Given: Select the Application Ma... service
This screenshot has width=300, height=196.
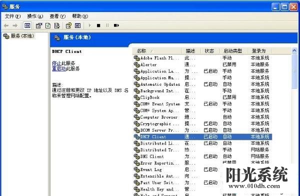Looking at the screenshot, I should pos(202,78).
